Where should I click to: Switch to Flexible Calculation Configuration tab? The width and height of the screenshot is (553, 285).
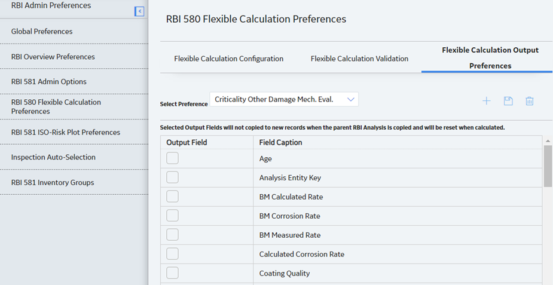point(228,59)
